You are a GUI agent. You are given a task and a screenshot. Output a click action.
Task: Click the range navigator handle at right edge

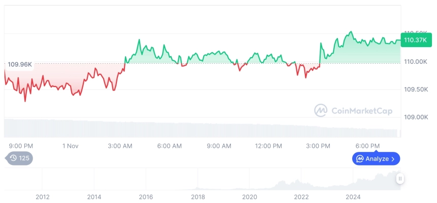pyautogui.click(x=400, y=179)
